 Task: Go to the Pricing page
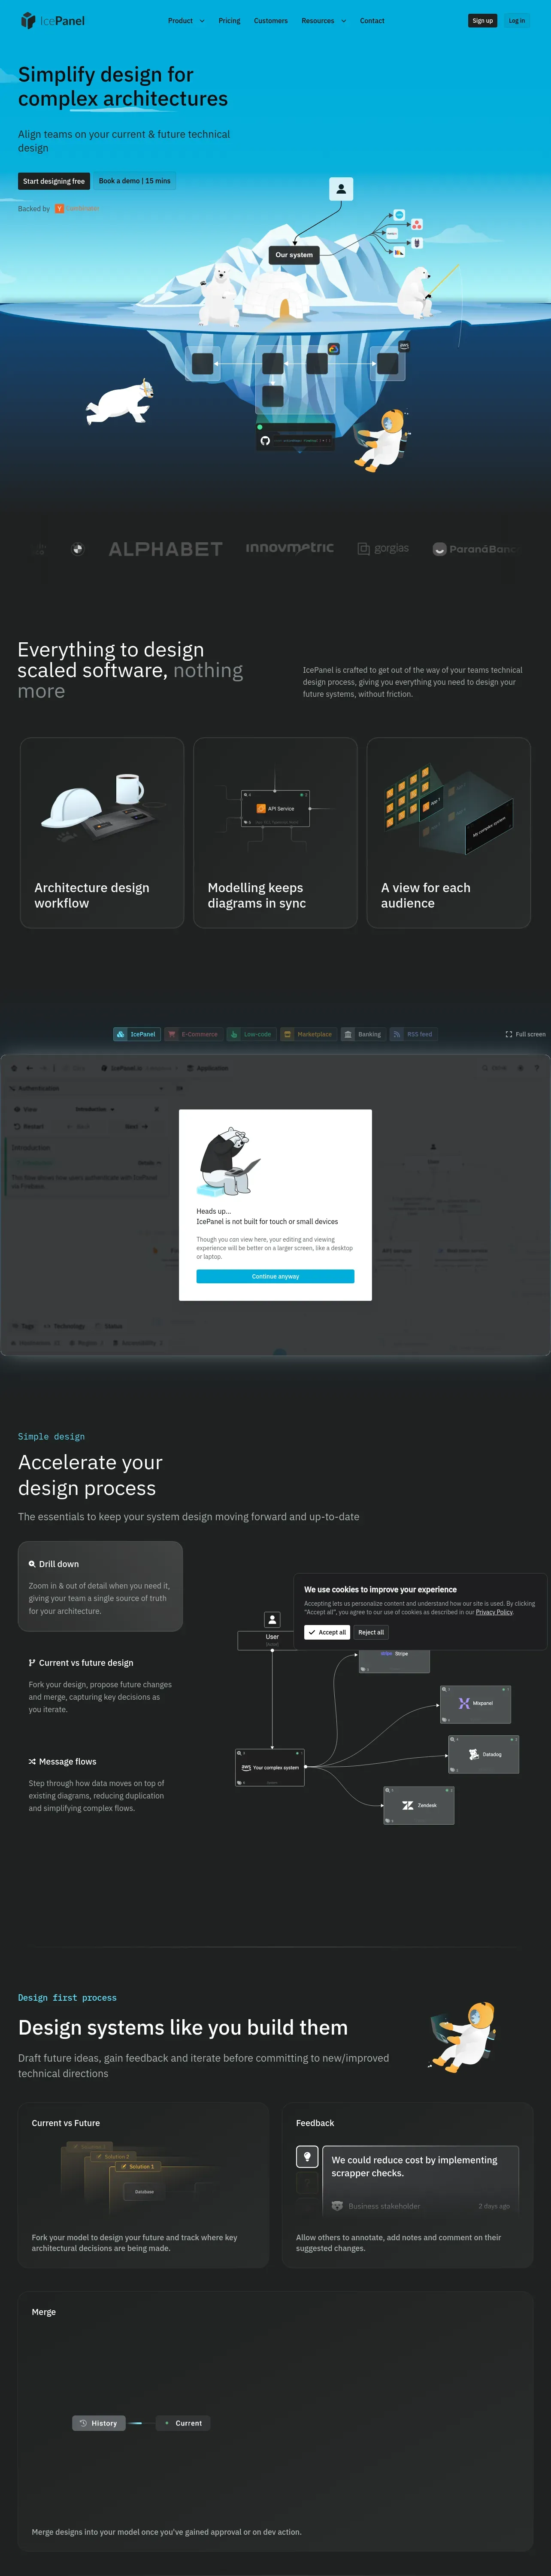click(x=229, y=21)
